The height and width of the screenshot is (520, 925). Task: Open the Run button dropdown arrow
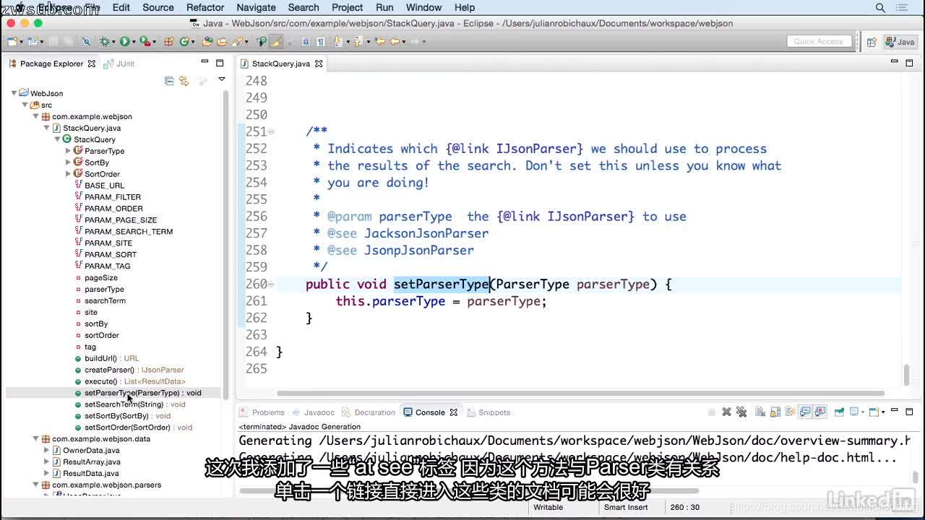[134, 42]
